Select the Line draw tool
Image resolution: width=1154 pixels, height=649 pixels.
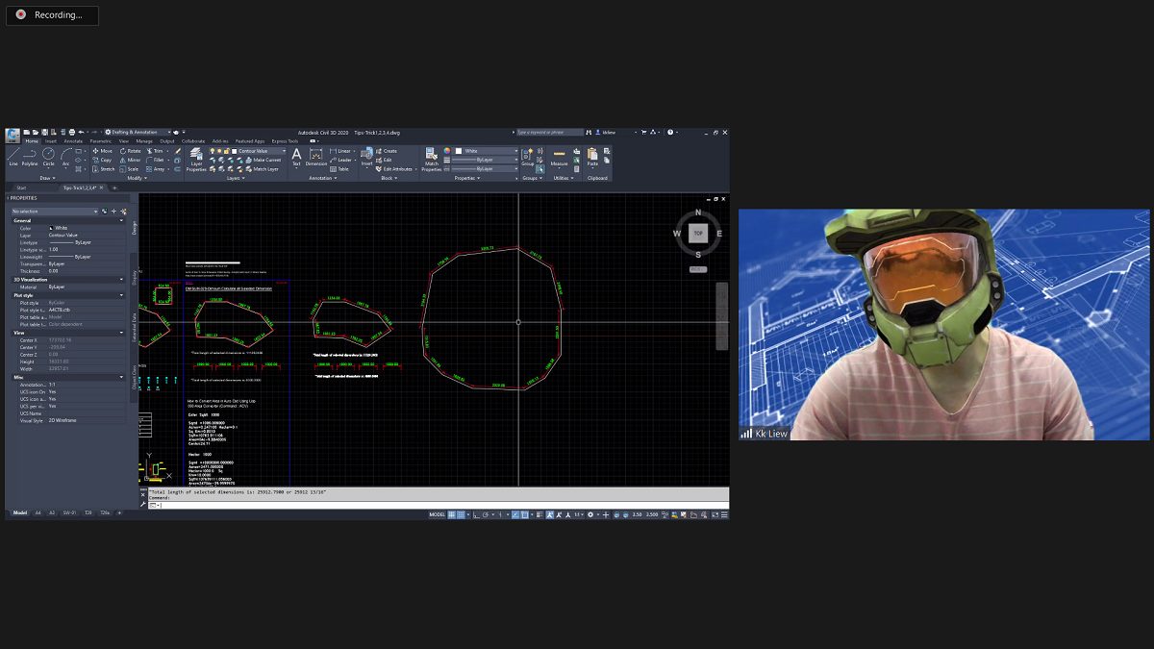click(x=13, y=158)
